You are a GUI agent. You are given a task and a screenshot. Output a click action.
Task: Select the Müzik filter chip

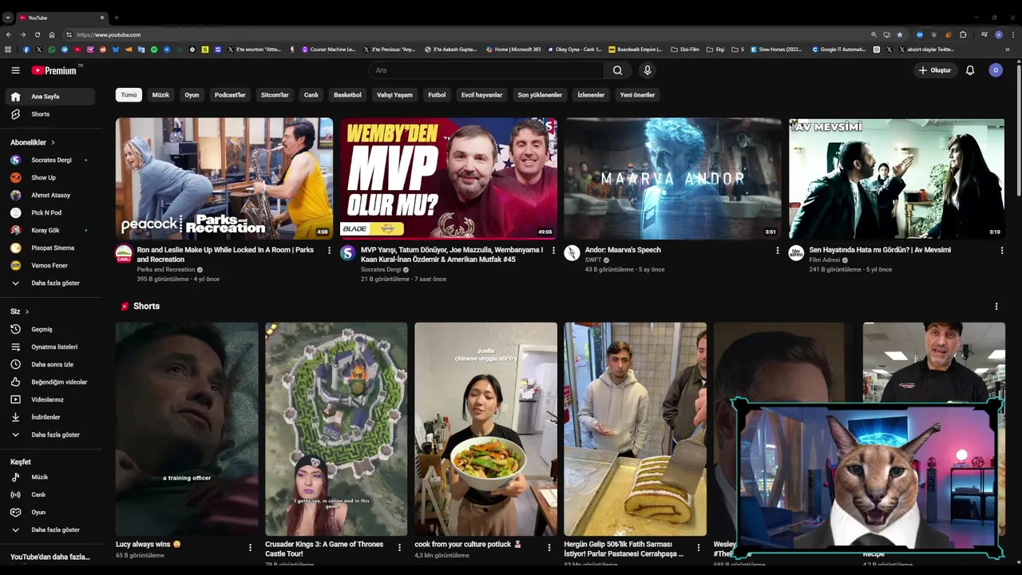coord(160,95)
